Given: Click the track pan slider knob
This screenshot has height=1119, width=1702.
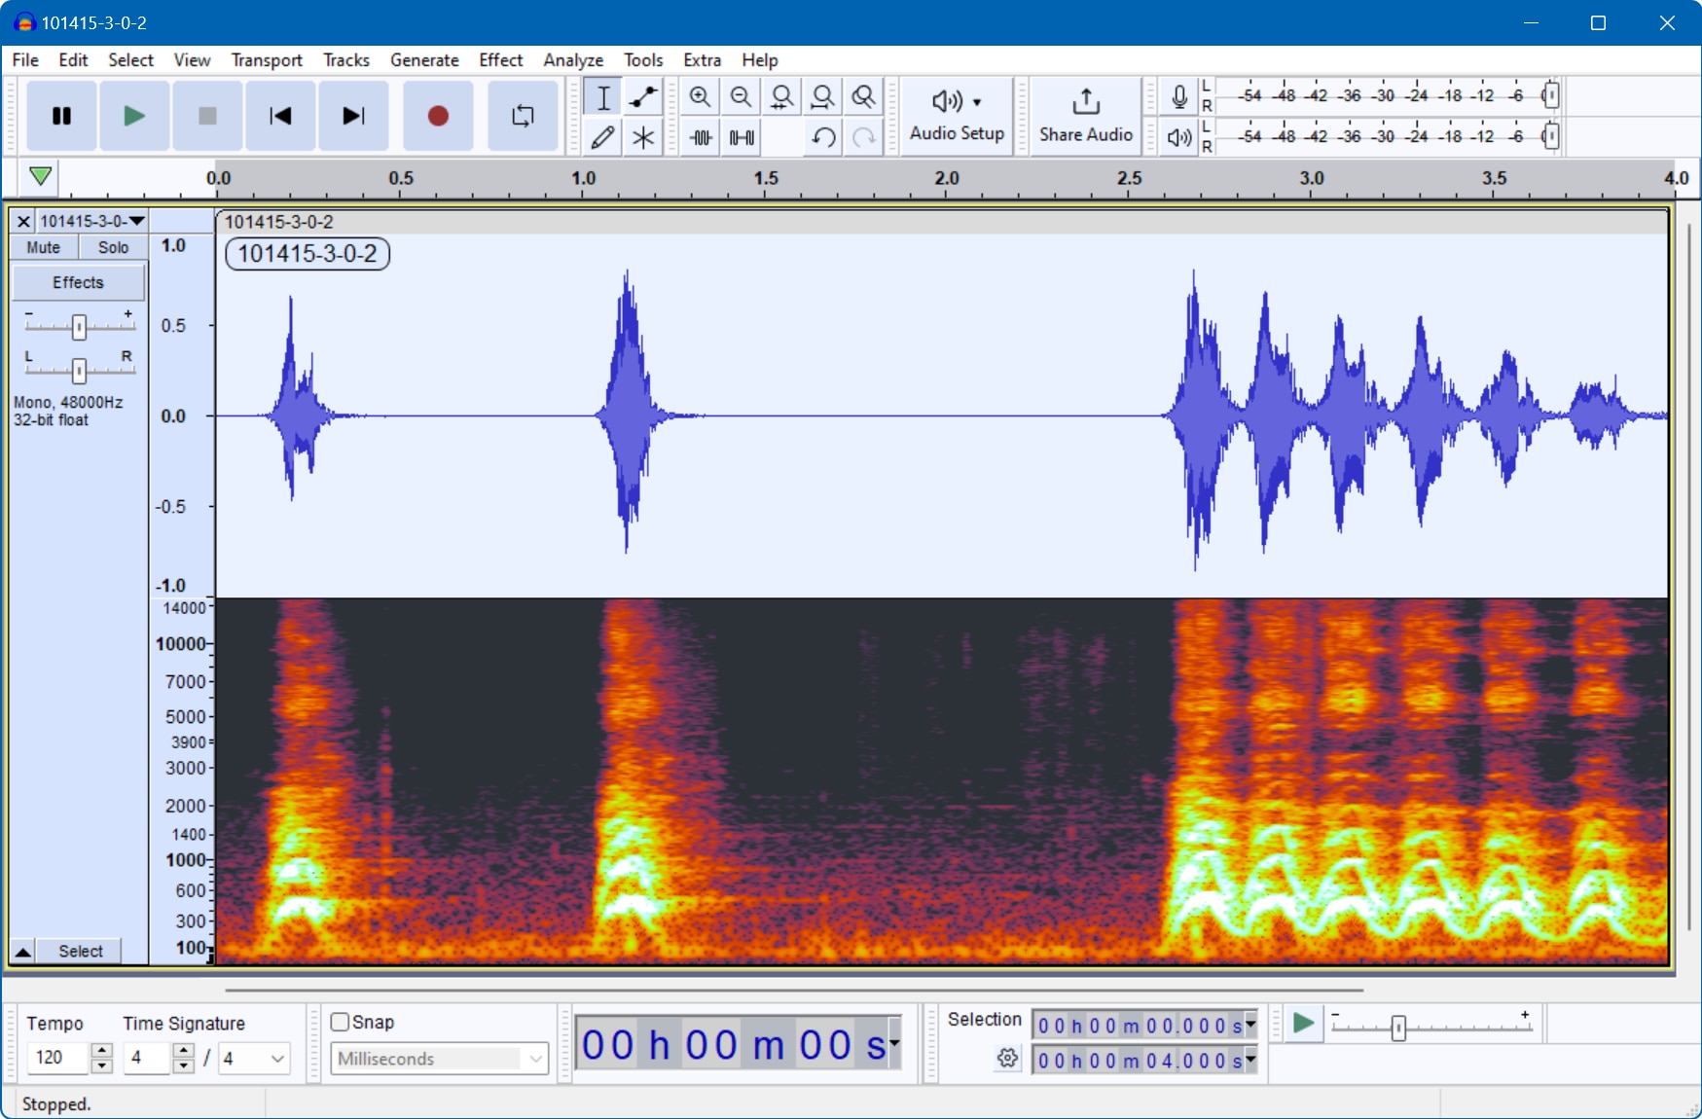Looking at the screenshot, I should [x=79, y=370].
